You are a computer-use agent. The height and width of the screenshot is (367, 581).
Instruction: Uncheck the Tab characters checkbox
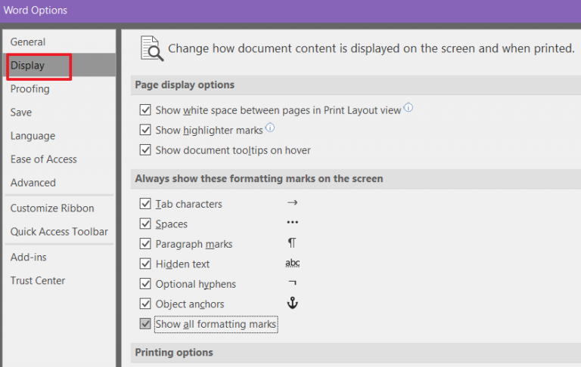point(145,203)
